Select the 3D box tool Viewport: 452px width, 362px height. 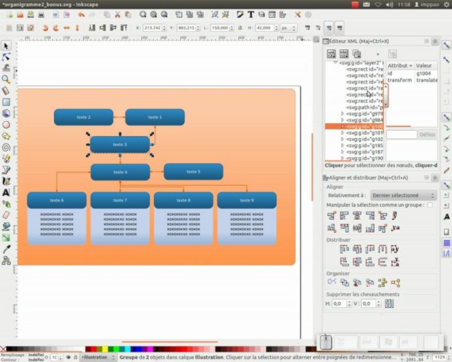click(6, 113)
